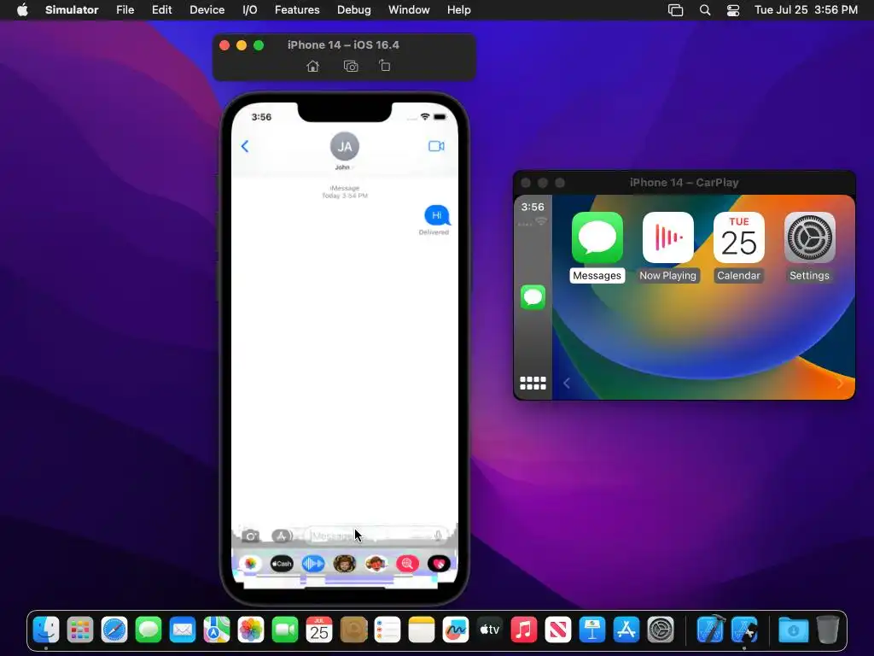Open the JA contact avatar
Screen dimensions: 874x656
click(x=345, y=146)
